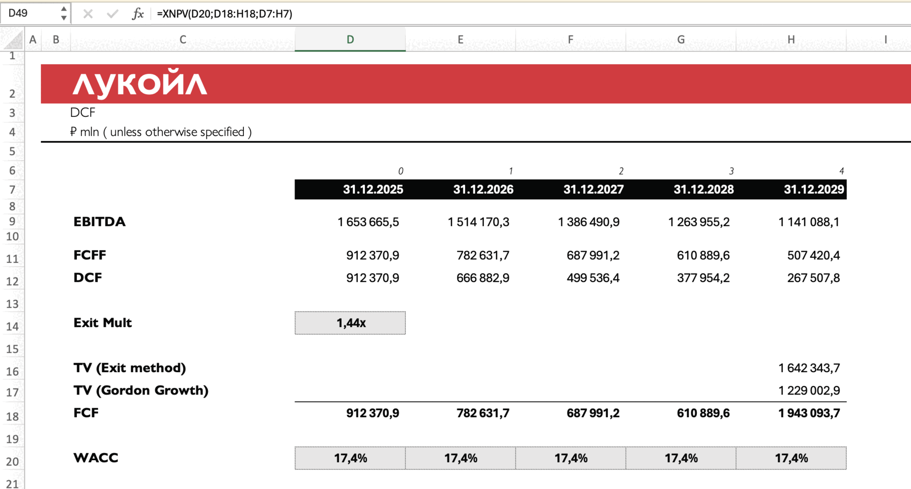The width and height of the screenshot is (911, 489).
Task: Click the cancel entry X icon
Action: point(88,14)
